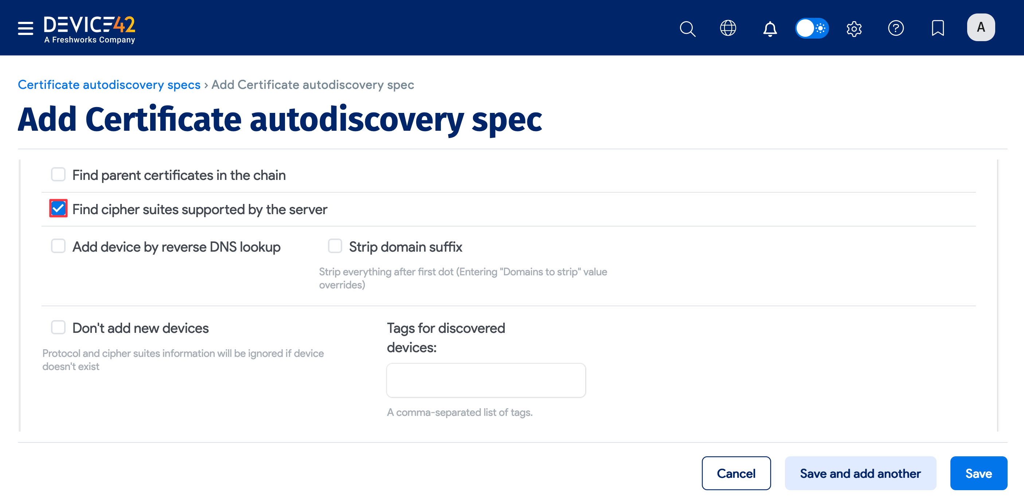Check Find parent certificates in the chain
The width and height of the screenshot is (1024, 496).
coord(58,174)
